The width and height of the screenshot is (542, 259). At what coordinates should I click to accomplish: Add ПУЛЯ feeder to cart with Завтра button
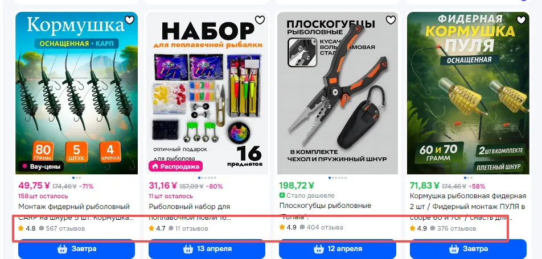[468, 249]
